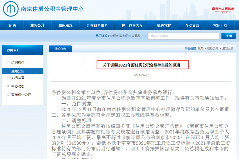Select the 通知公告 tab above the article
Screen dimensions: 239x159
point(60,49)
